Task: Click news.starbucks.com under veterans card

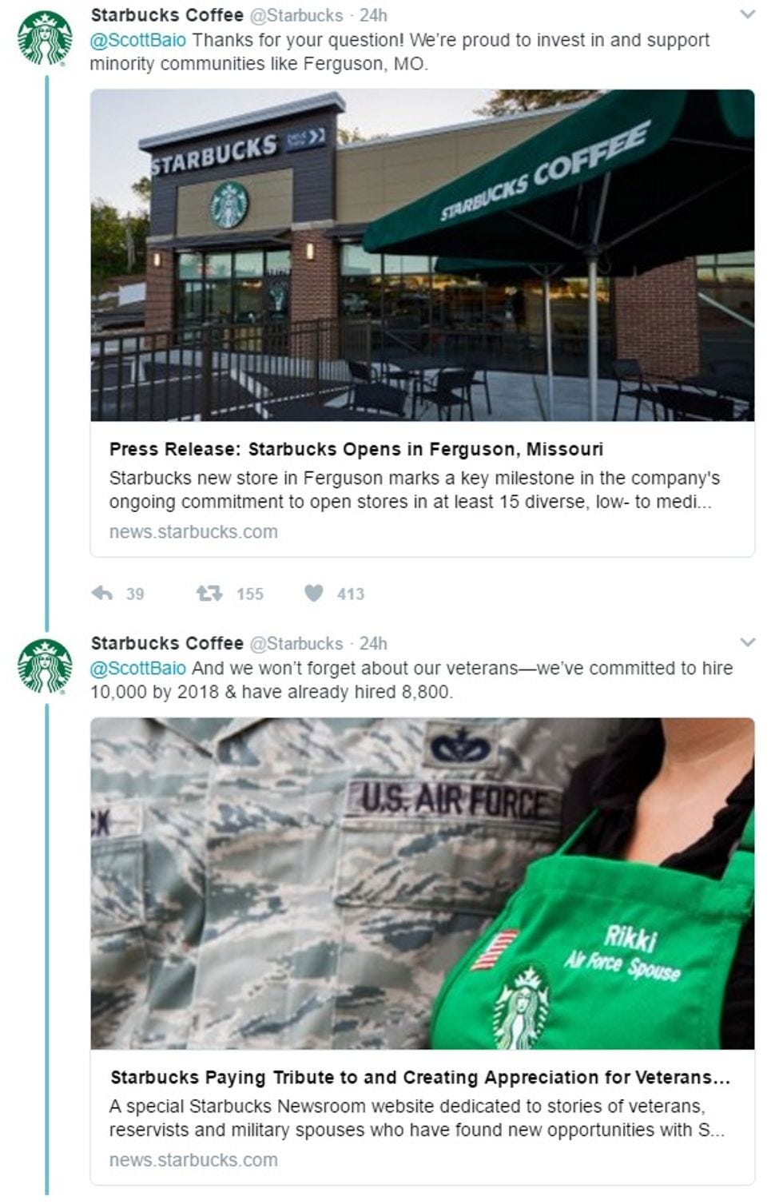Action: 193,1160
